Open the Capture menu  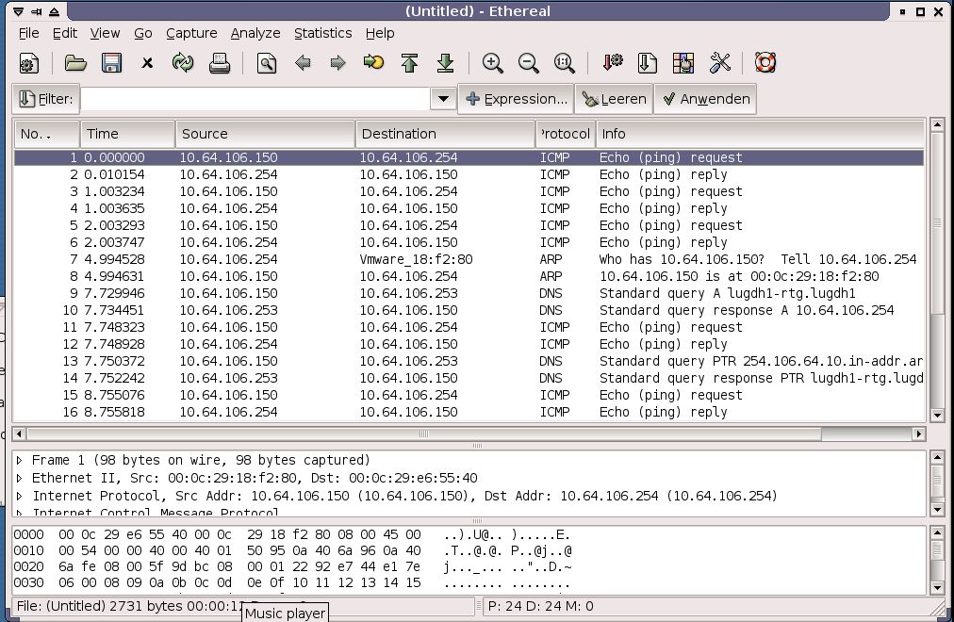point(191,33)
